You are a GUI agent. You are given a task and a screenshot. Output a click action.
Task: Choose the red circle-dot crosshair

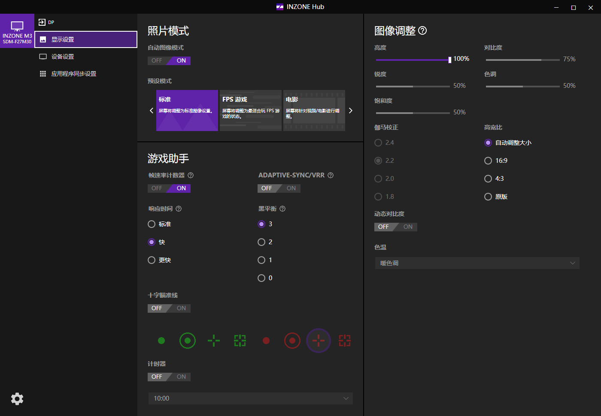(292, 341)
